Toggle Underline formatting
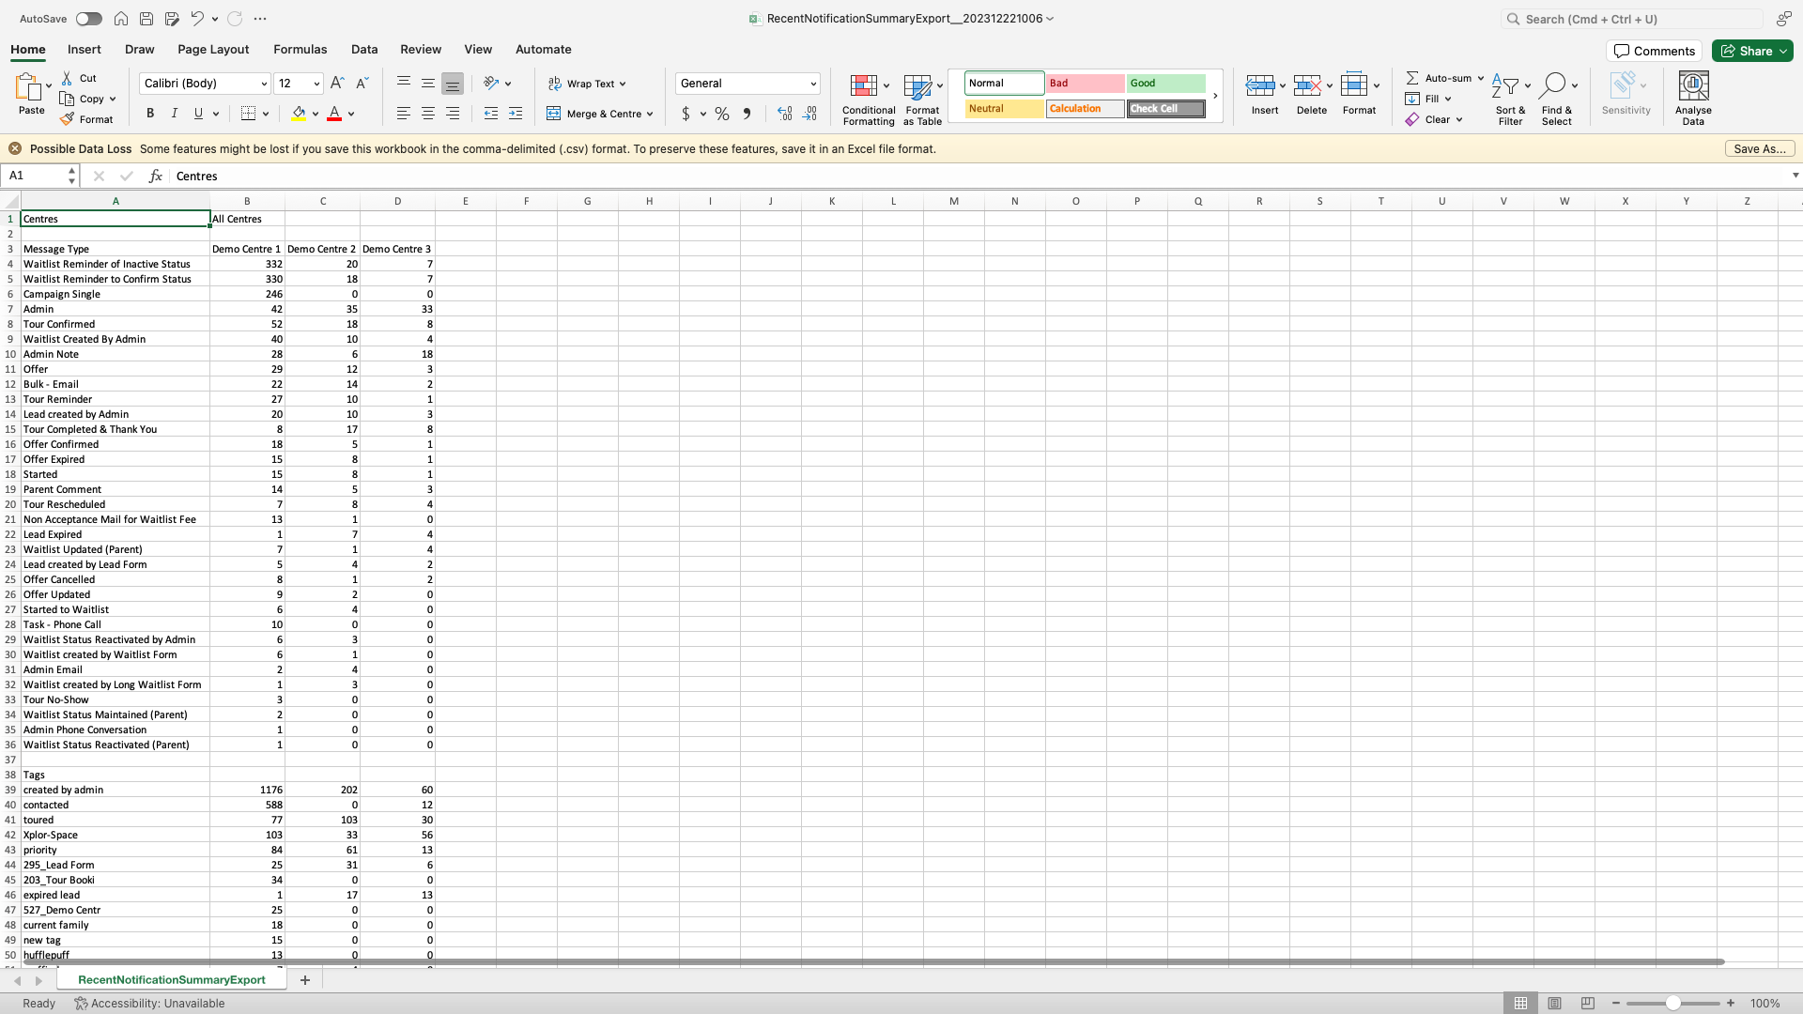 coord(198,114)
